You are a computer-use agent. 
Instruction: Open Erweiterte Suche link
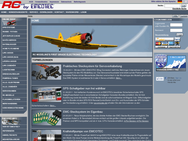point(179,9)
